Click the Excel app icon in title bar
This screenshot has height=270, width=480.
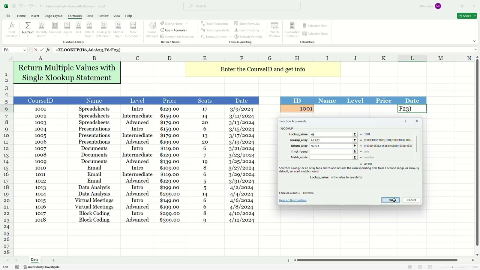pyautogui.click(x=6, y=6)
